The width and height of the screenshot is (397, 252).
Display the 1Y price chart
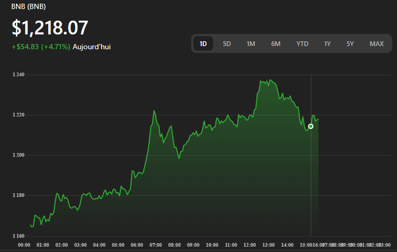point(327,43)
